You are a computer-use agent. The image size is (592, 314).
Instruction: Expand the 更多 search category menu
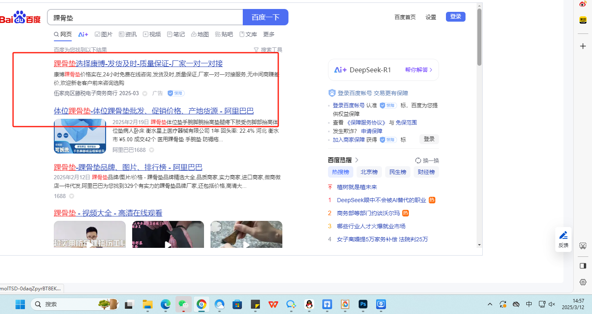pyautogui.click(x=269, y=34)
